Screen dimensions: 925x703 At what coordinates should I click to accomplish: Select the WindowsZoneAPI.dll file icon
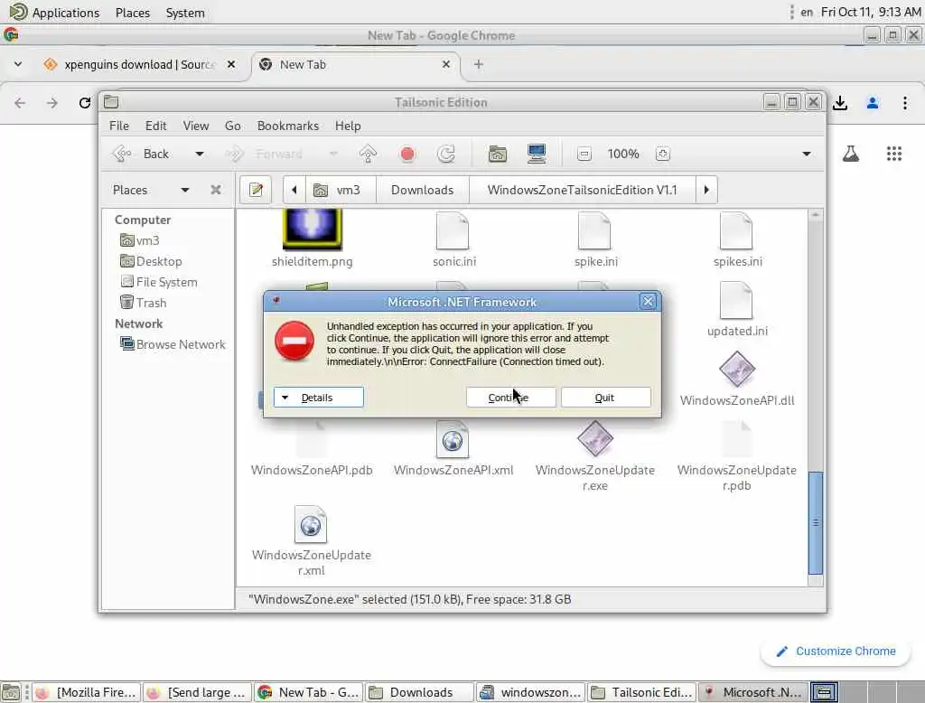point(737,370)
